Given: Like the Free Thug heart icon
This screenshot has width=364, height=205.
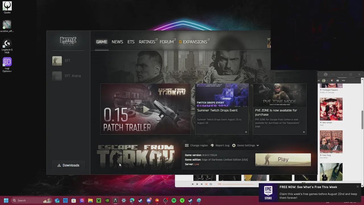Looking at the screenshot, I should click(321, 155).
